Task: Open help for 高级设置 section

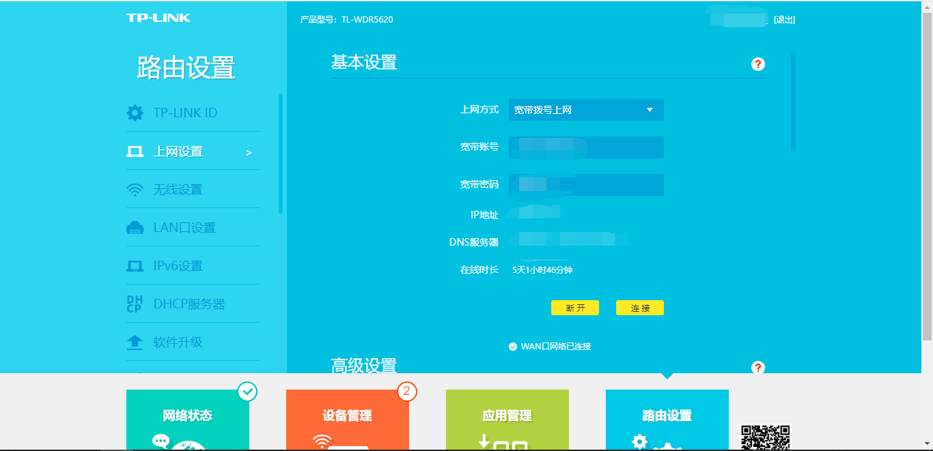Action: click(757, 367)
